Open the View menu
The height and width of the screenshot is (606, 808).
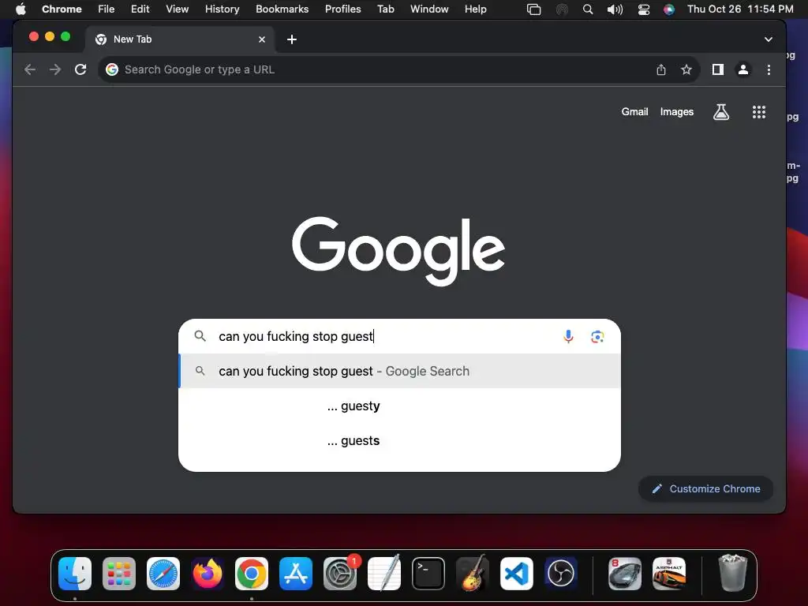pos(178,9)
